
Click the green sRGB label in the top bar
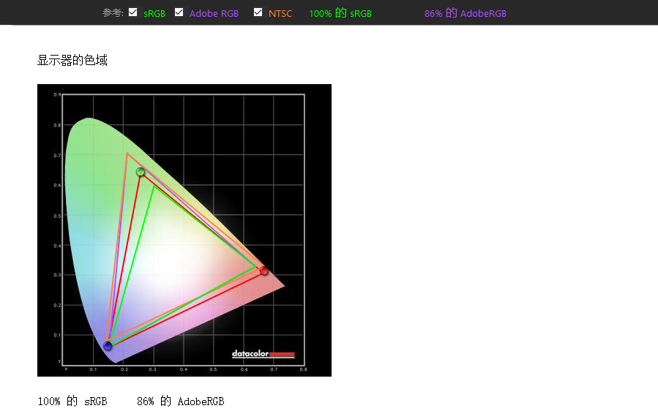154,13
